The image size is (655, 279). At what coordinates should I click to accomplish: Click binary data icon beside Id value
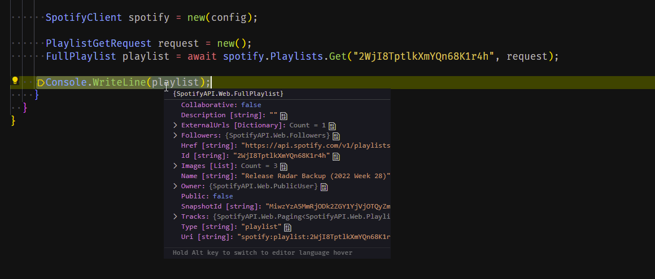tap(336, 156)
